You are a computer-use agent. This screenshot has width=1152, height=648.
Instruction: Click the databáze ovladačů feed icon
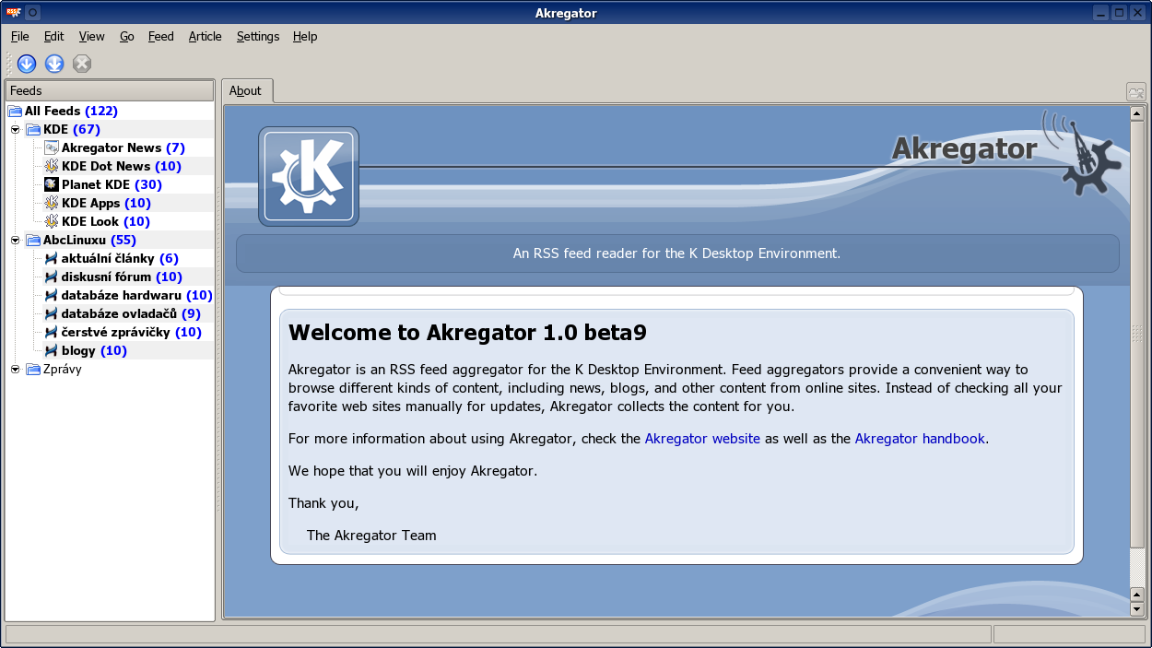pos(52,313)
